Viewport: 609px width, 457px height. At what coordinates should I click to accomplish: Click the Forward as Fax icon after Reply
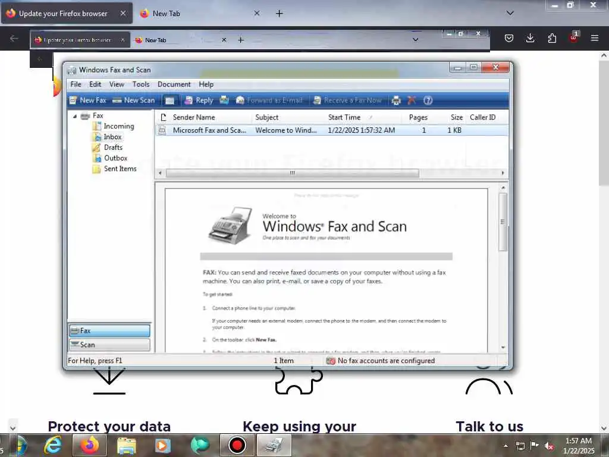point(224,100)
